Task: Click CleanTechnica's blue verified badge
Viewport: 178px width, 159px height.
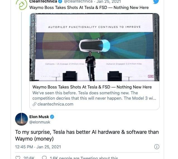Action: tap(60, 2)
